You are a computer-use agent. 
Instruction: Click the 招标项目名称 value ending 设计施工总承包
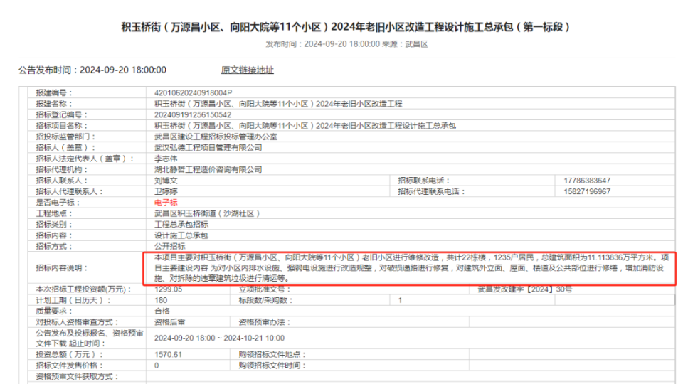[305, 126]
